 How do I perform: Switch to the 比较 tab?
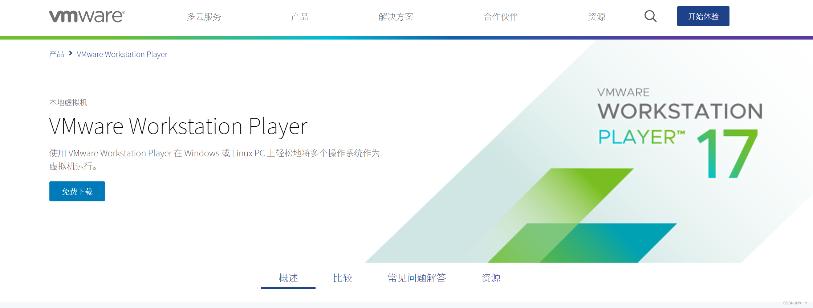[x=343, y=278]
